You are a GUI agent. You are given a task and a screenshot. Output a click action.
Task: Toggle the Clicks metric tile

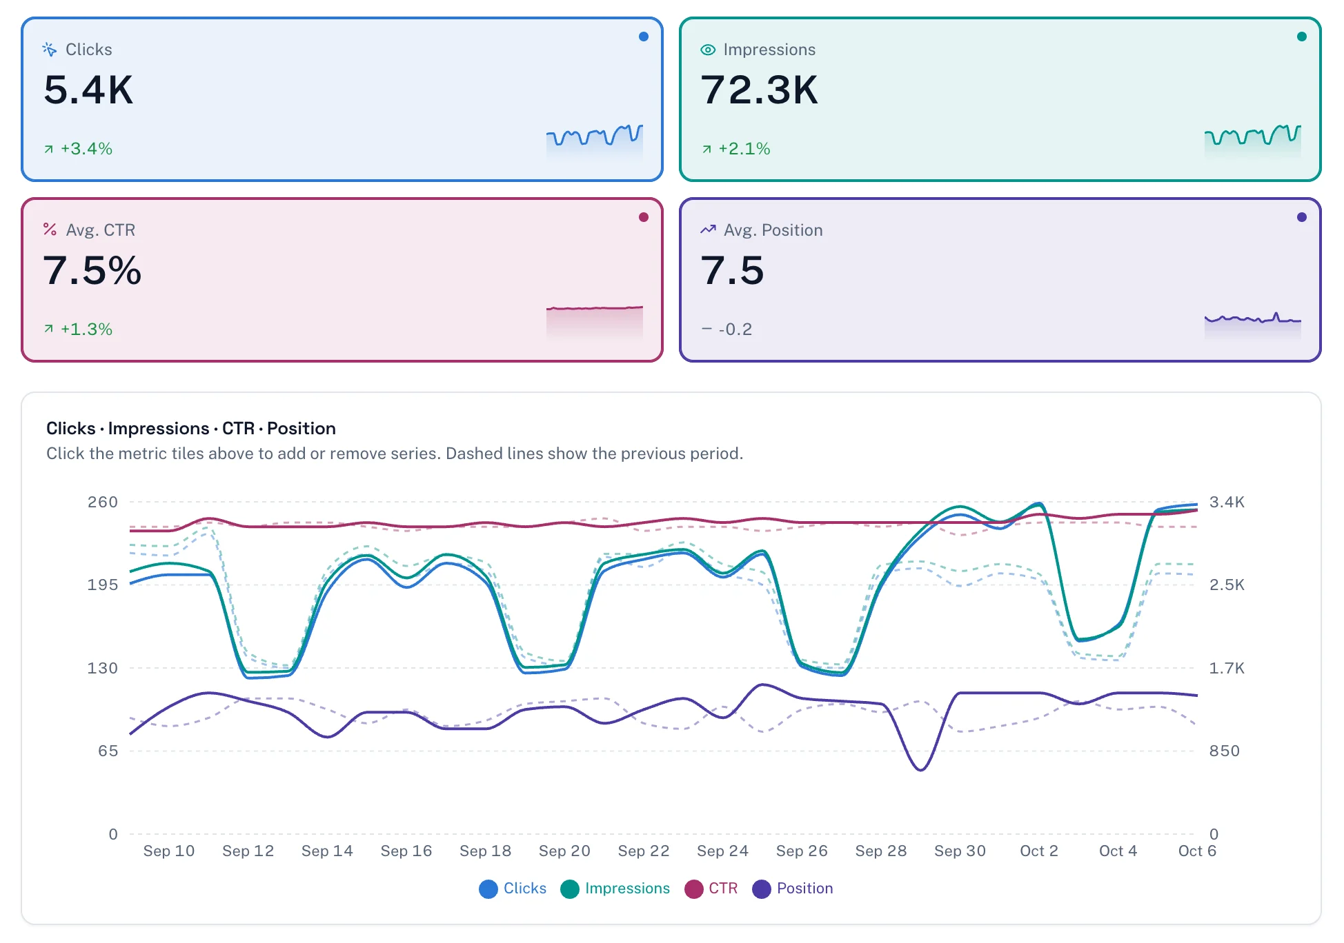coord(342,99)
